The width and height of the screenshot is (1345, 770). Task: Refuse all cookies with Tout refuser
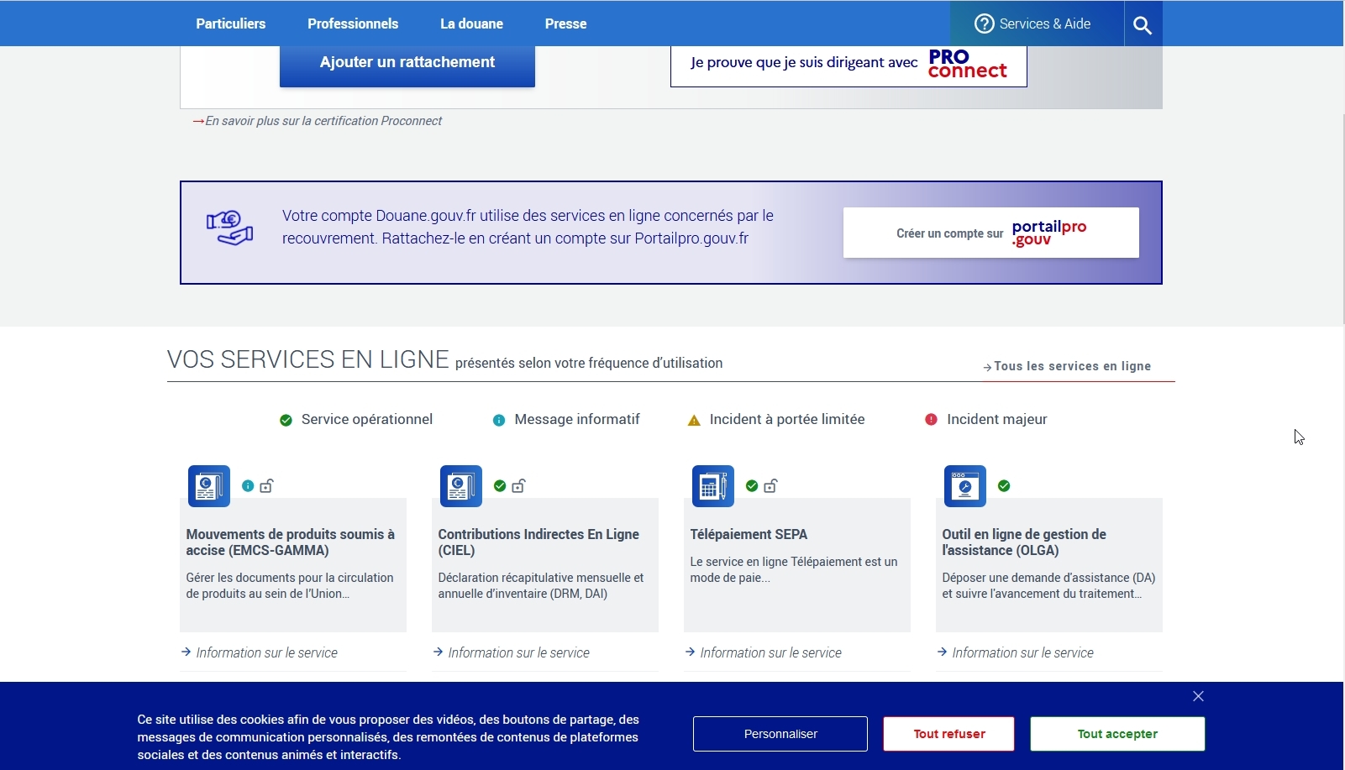point(948,734)
